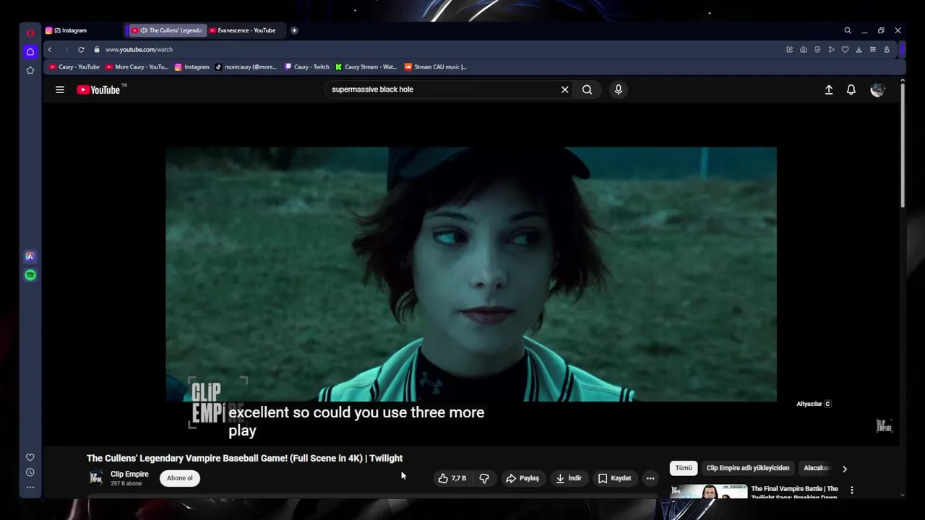Open Caury - YouTube bookmark
This screenshot has width=925, height=520.
(74, 67)
